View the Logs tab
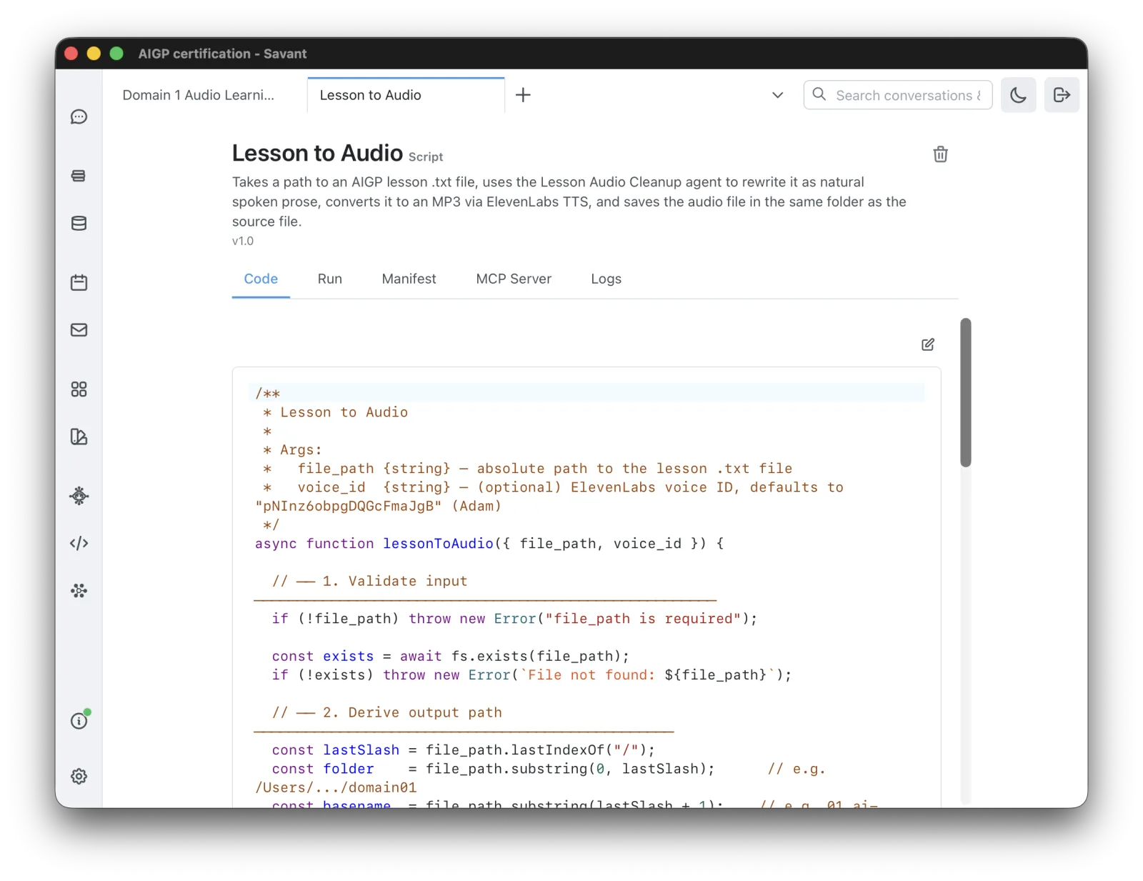Screen dimensions: 1143x881 coord(606,279)
